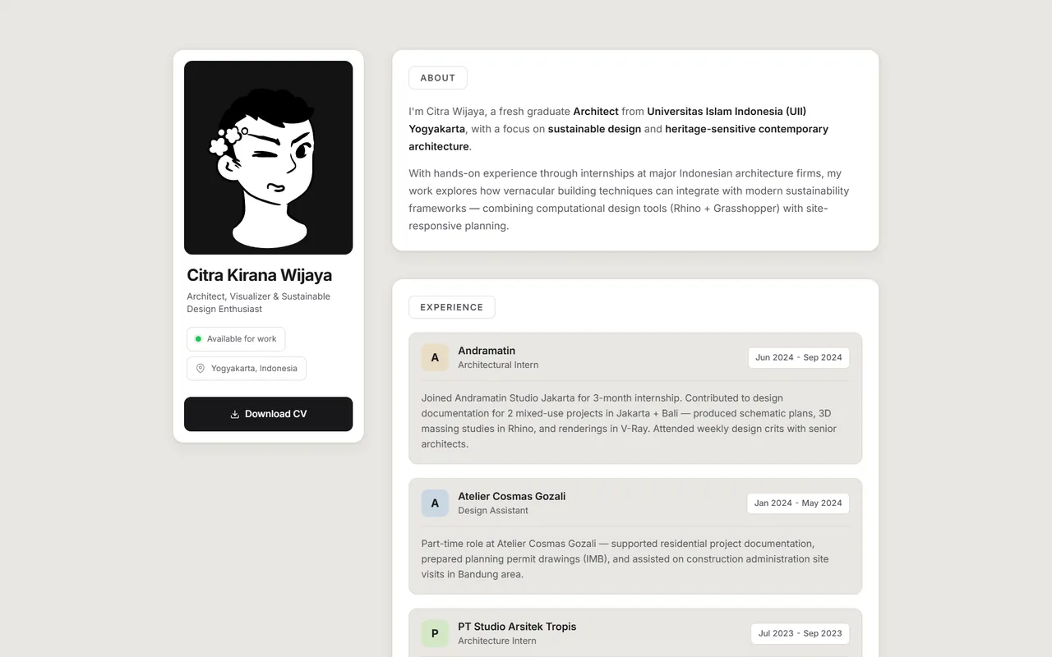Click the Jan 2024 - May 2024 date badge
Screen dimensions: 1052x657
point(798,503)
